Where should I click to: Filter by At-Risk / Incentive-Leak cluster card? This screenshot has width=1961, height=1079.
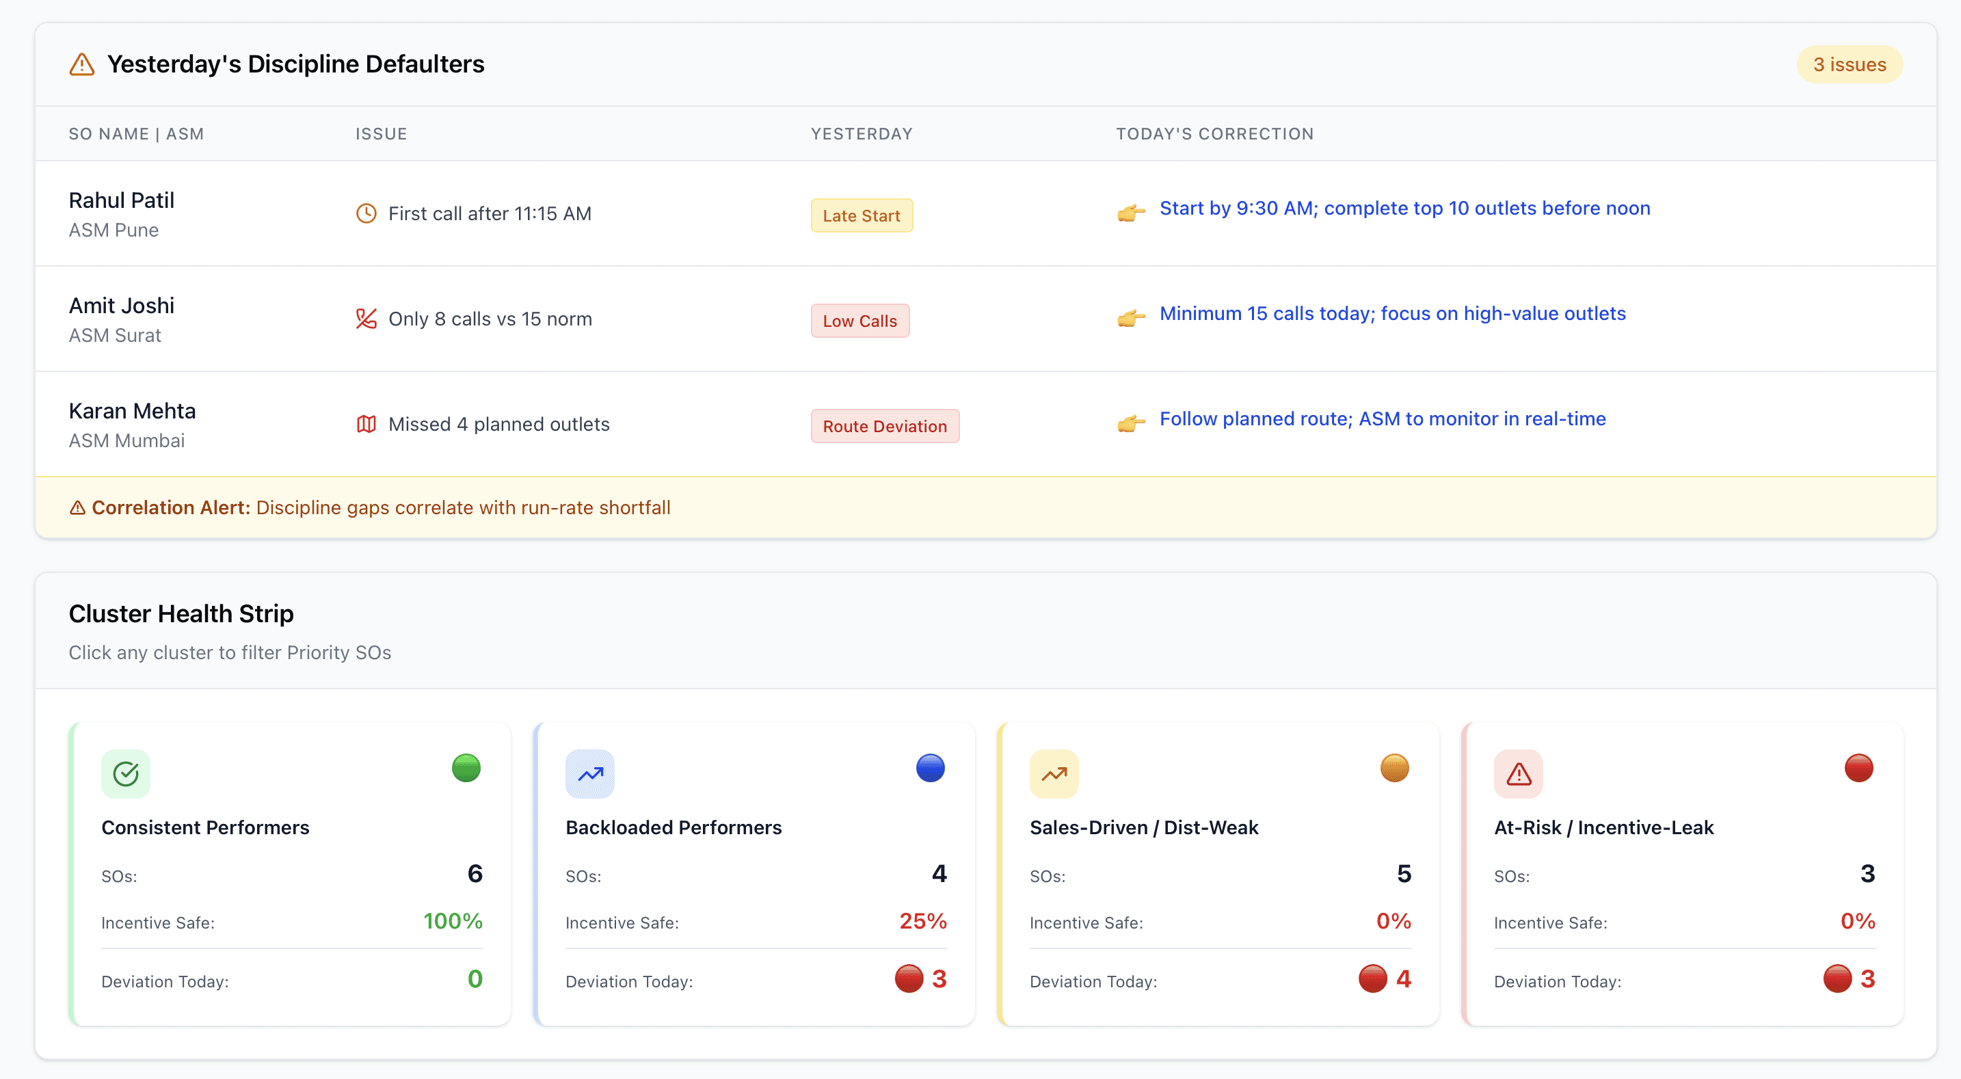pos(1683,873)
